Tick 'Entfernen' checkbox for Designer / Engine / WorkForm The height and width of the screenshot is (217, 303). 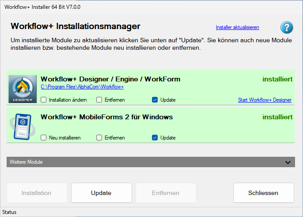99,100
